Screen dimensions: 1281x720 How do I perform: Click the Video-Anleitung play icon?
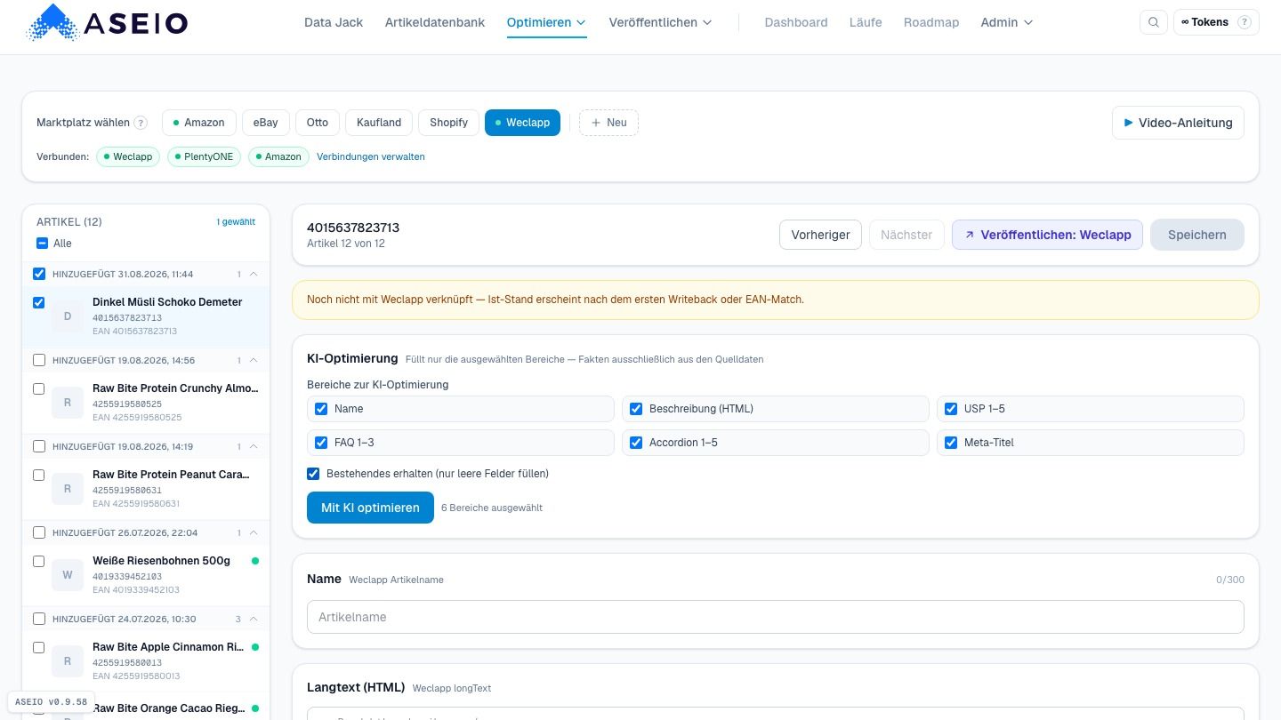pyautogui.click(x=1128, y=123)
